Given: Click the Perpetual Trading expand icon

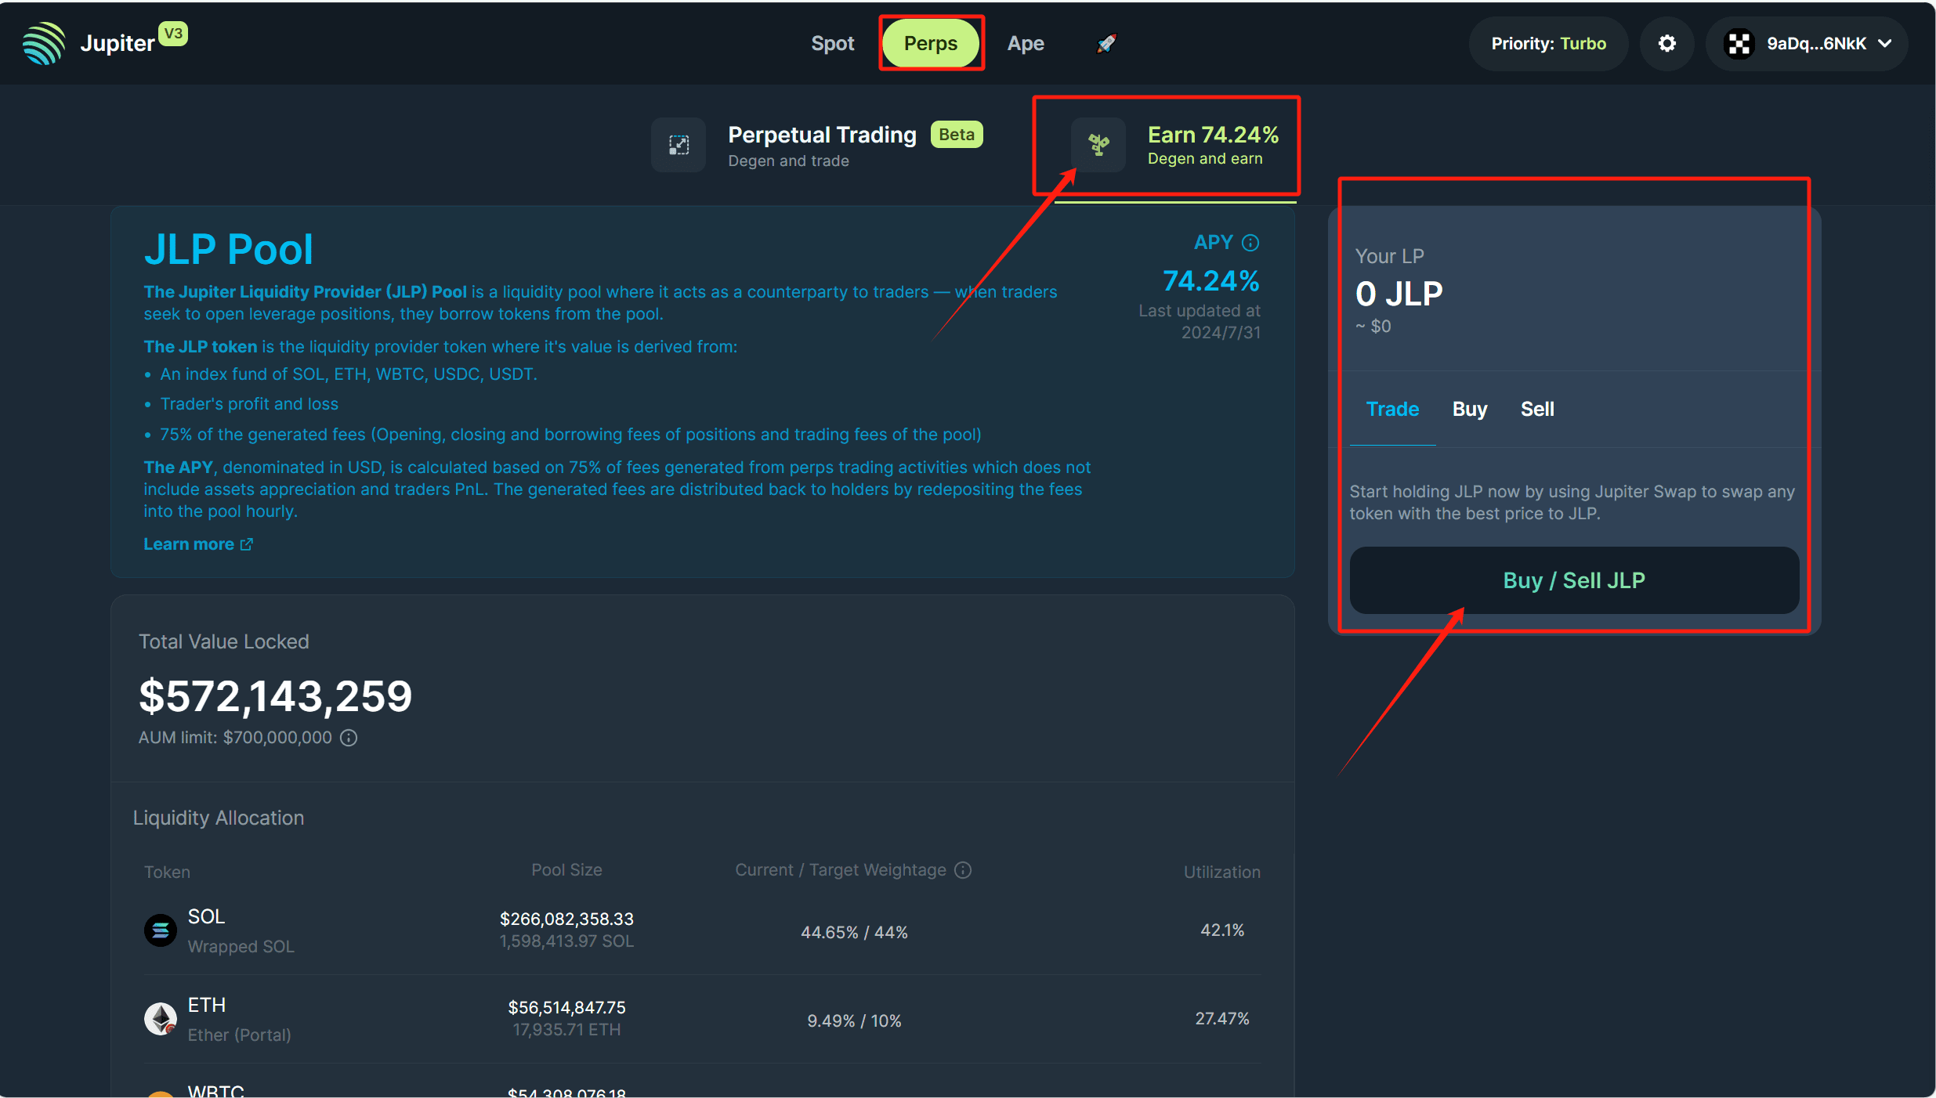Looking at the screenshot, I should tap(679, 145).
